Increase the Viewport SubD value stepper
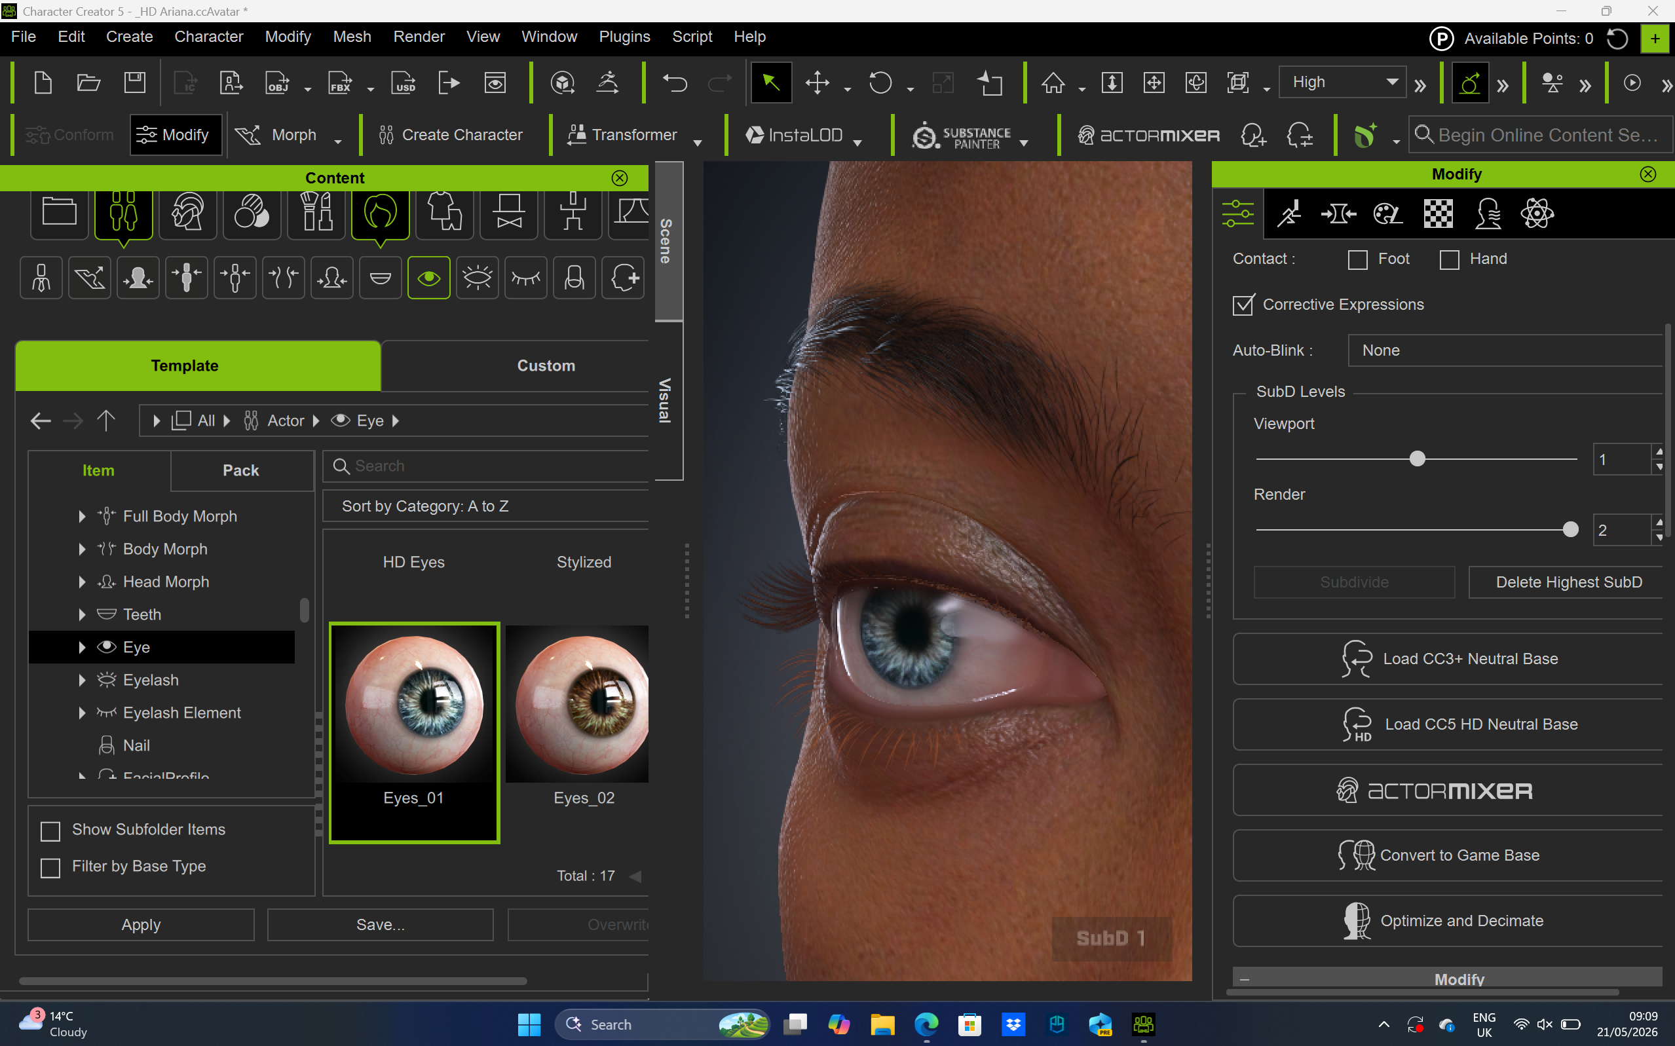This screenshot has height=1046, width=1675. [x=1659, y=452]
